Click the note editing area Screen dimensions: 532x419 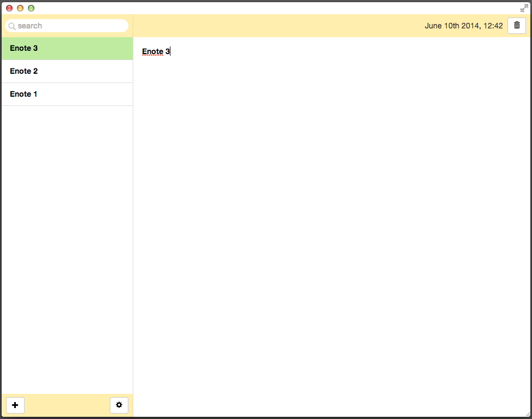(x=328, y=219)
